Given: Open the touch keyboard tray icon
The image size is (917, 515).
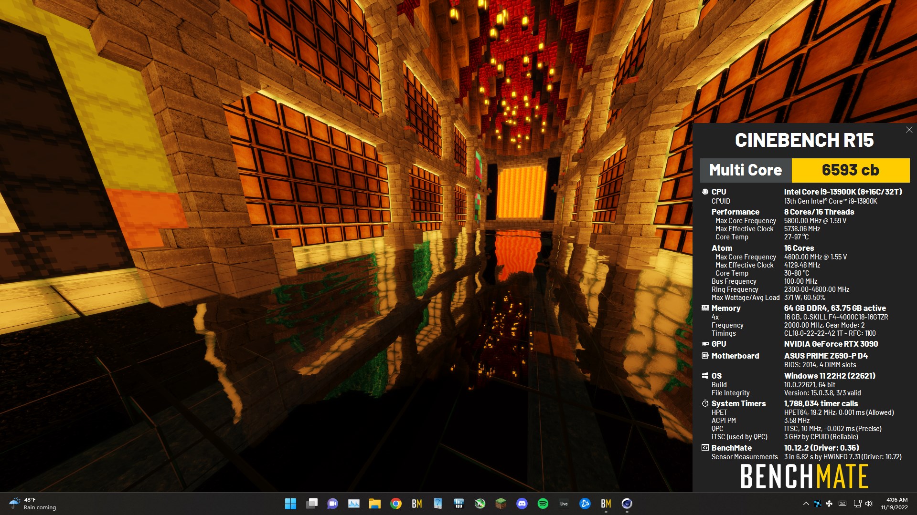Looking at the screenshot, I should coord(842,504).
